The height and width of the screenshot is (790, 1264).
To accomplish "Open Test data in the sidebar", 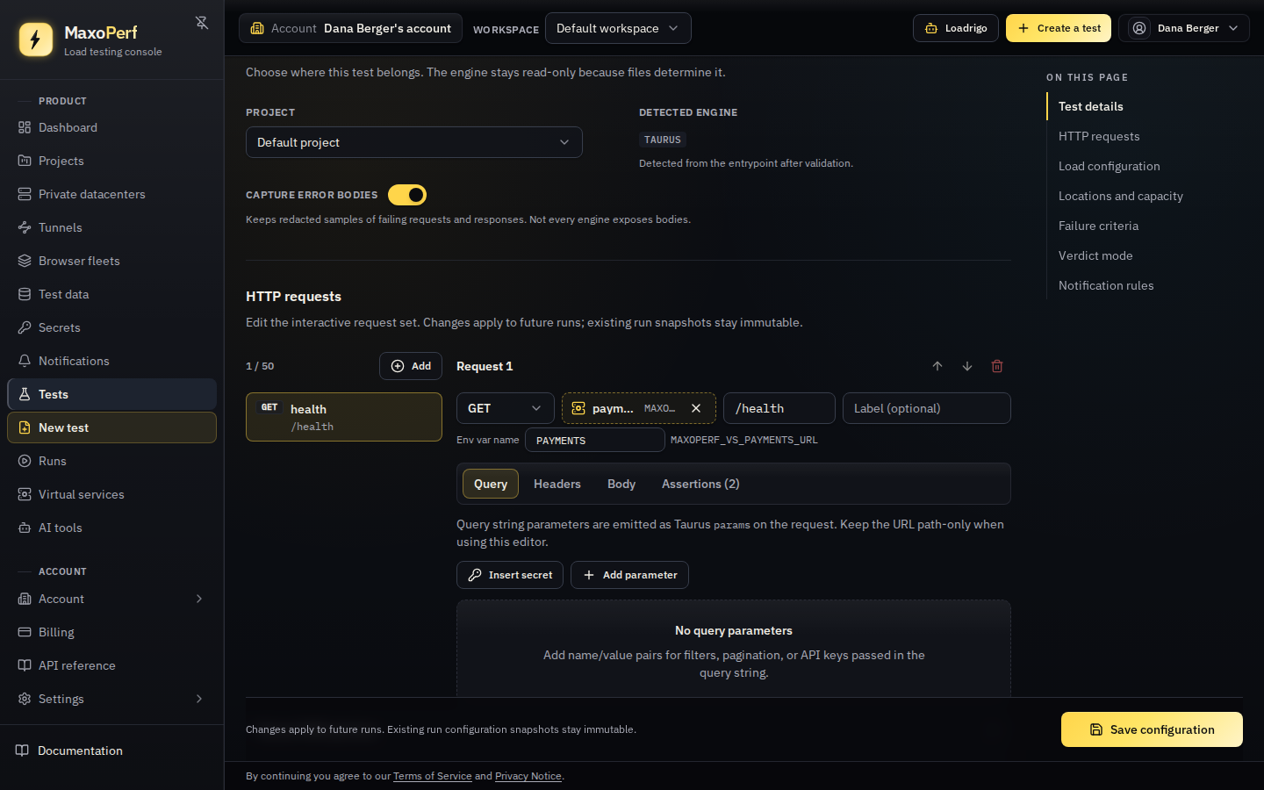I will (x=112, y=294).
